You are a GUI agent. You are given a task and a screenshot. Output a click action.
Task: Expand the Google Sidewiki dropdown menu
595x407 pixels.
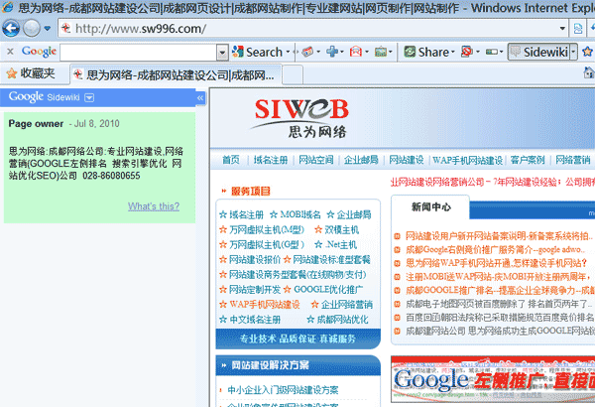tap(89, 97)
